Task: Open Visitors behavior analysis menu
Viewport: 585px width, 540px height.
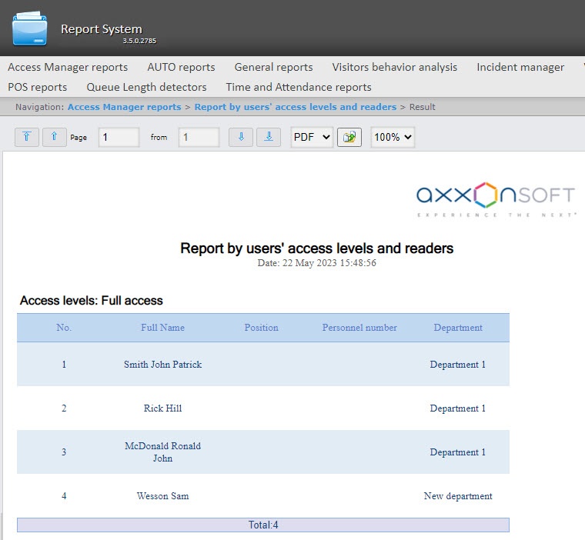Action: (x=394, y=67)
